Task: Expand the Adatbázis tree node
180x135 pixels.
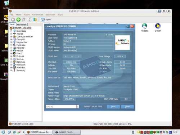Action: click(11, 67)
